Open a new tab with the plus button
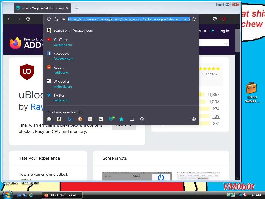265x199 pixels. pos(77,8)
